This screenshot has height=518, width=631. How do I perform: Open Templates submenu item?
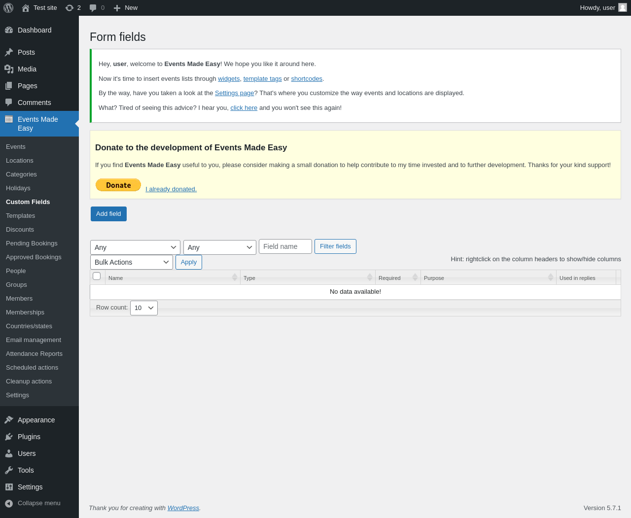pos(20,216)
